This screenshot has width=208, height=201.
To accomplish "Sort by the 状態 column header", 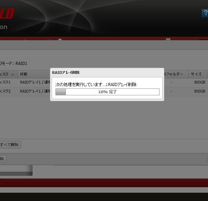I will click(x=24, y=74).
